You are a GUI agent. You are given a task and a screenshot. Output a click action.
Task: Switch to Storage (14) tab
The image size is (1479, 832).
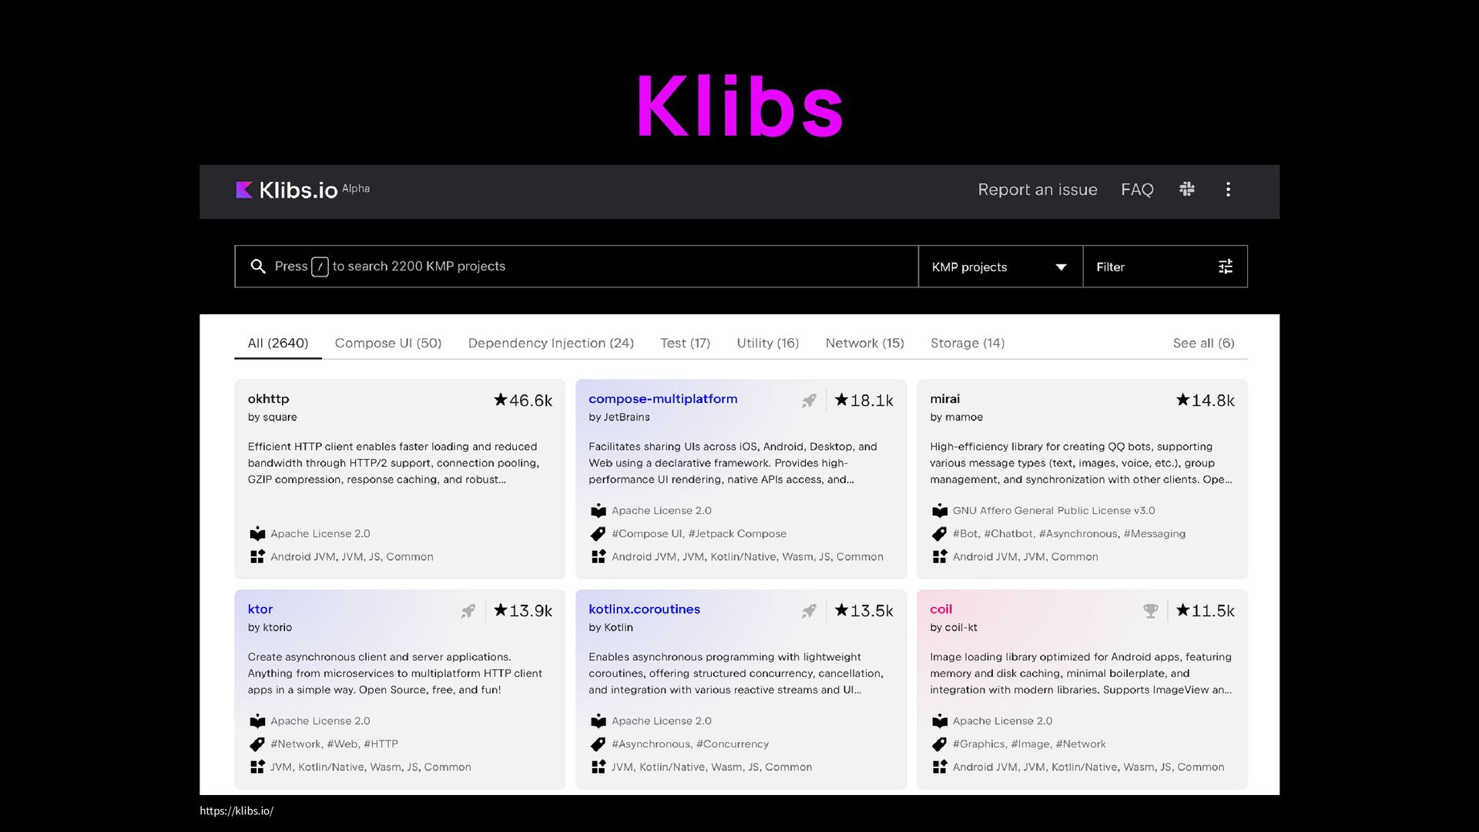pyautogui.click(x=968, y=344)
